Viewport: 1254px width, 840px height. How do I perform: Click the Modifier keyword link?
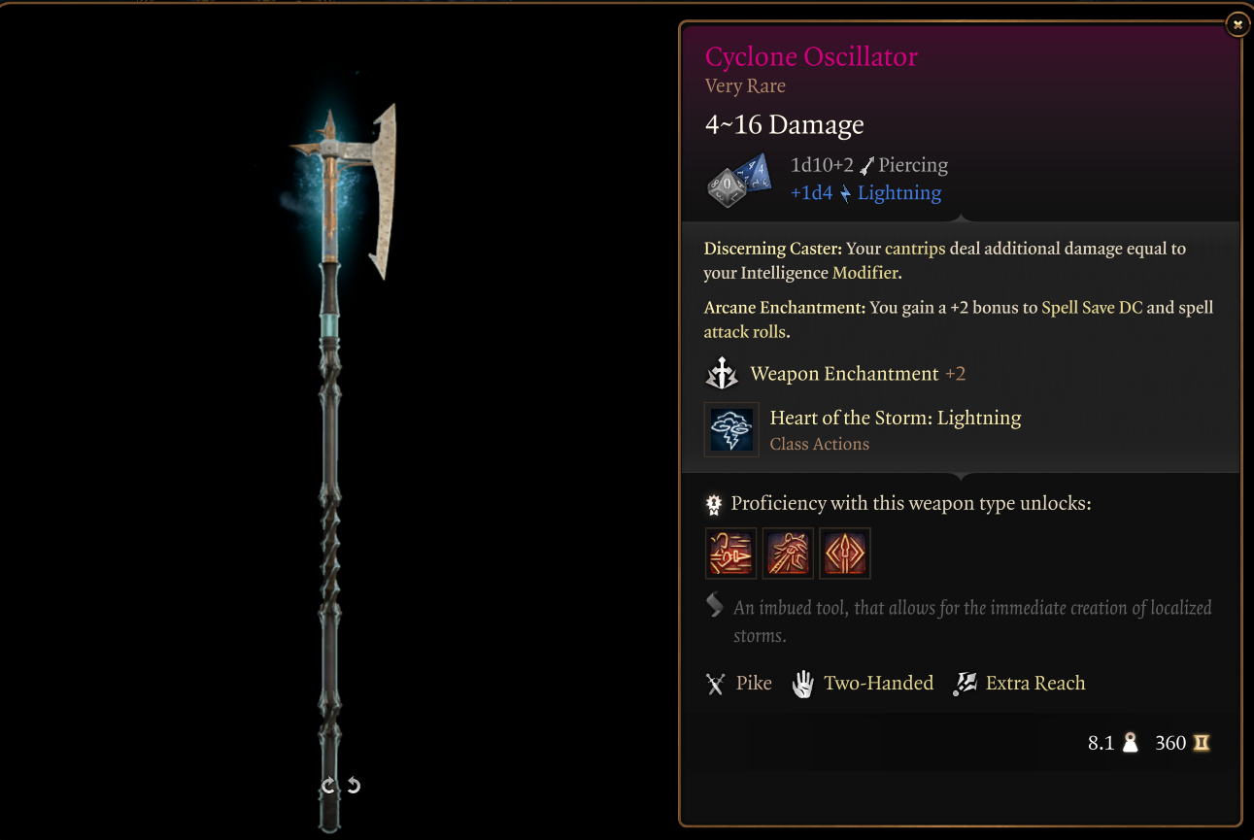(865, 274)
